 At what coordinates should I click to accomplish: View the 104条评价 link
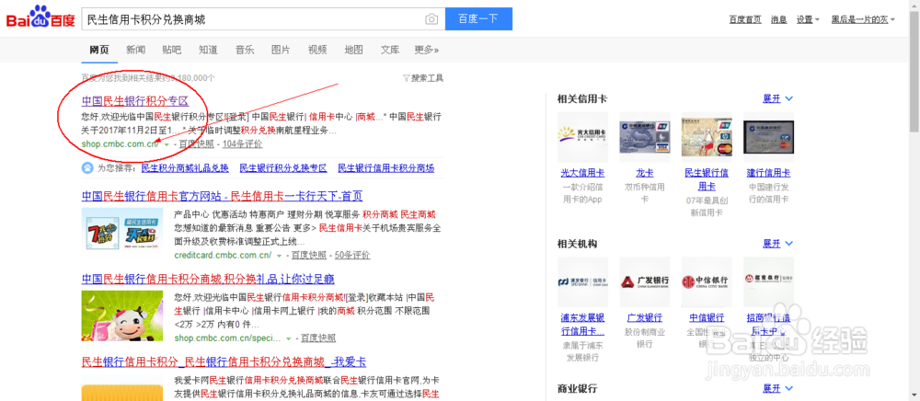pos(242,144)
